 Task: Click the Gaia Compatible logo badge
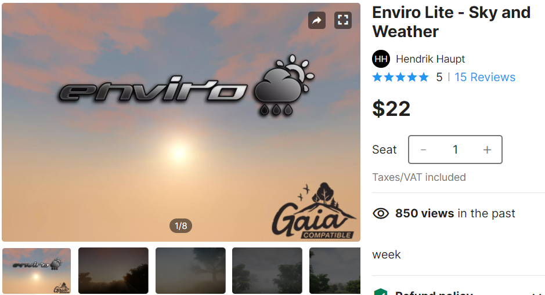[314, 210]
